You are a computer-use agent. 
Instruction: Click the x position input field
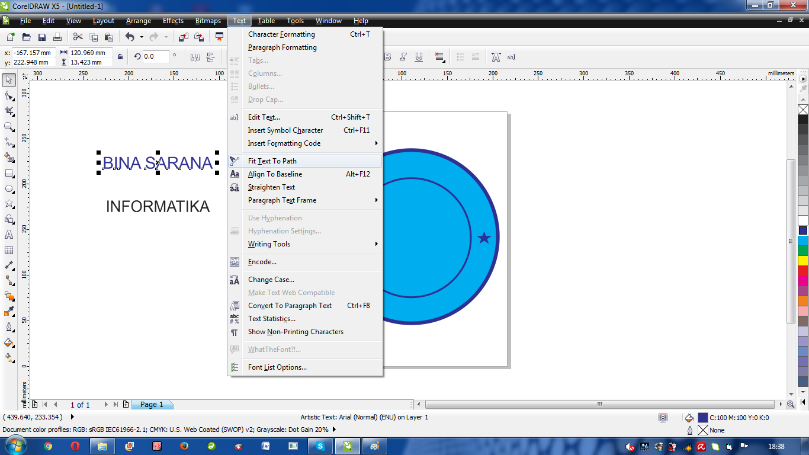coord(34,53)
